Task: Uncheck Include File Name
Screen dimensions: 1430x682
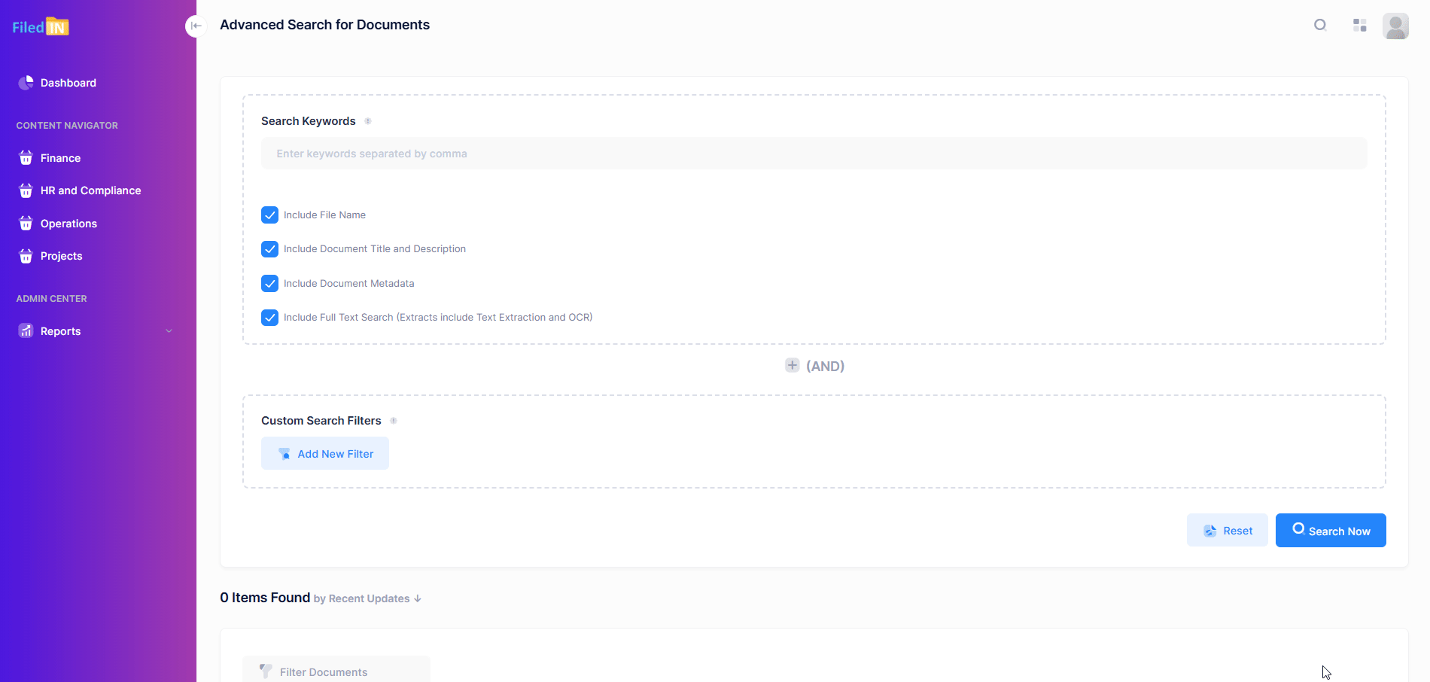Action: click(269, 215)
